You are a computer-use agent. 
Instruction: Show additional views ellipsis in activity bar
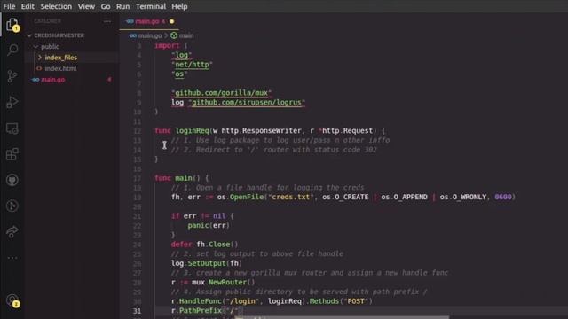point(12,258)
